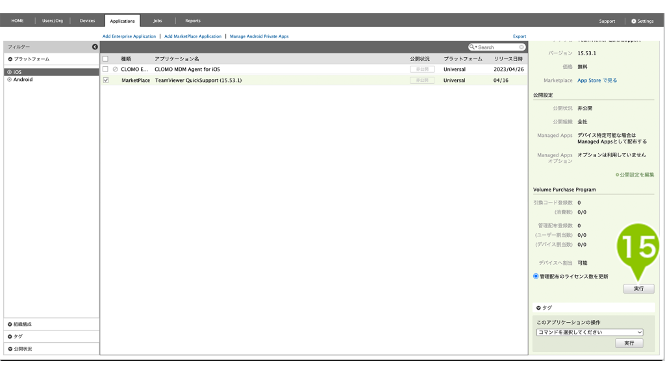Click the MarketPlace type cell
Viewport: 665px width, 374px height.
pyautogui.click(x=136, y=80)
